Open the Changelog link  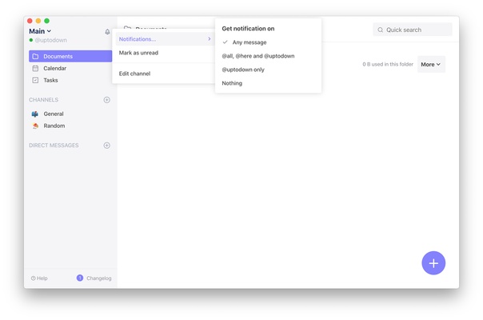(x=99, y=278)
